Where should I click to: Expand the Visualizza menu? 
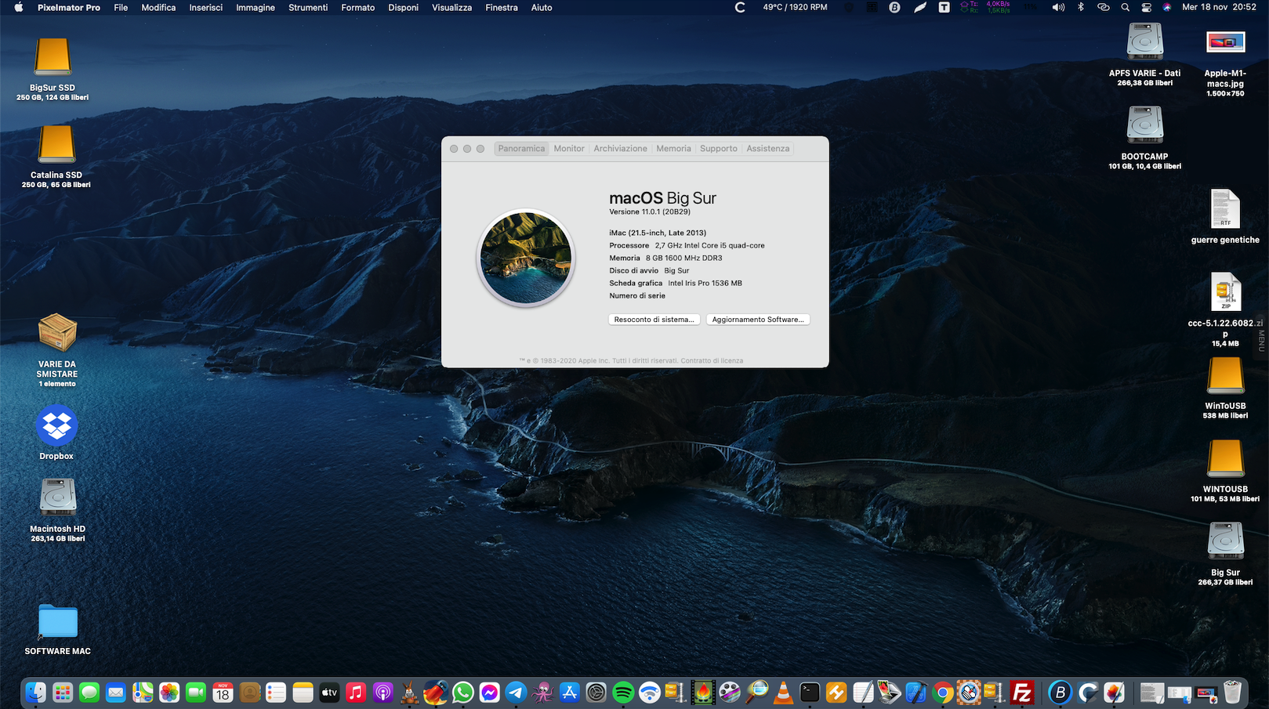click(451, 7)
